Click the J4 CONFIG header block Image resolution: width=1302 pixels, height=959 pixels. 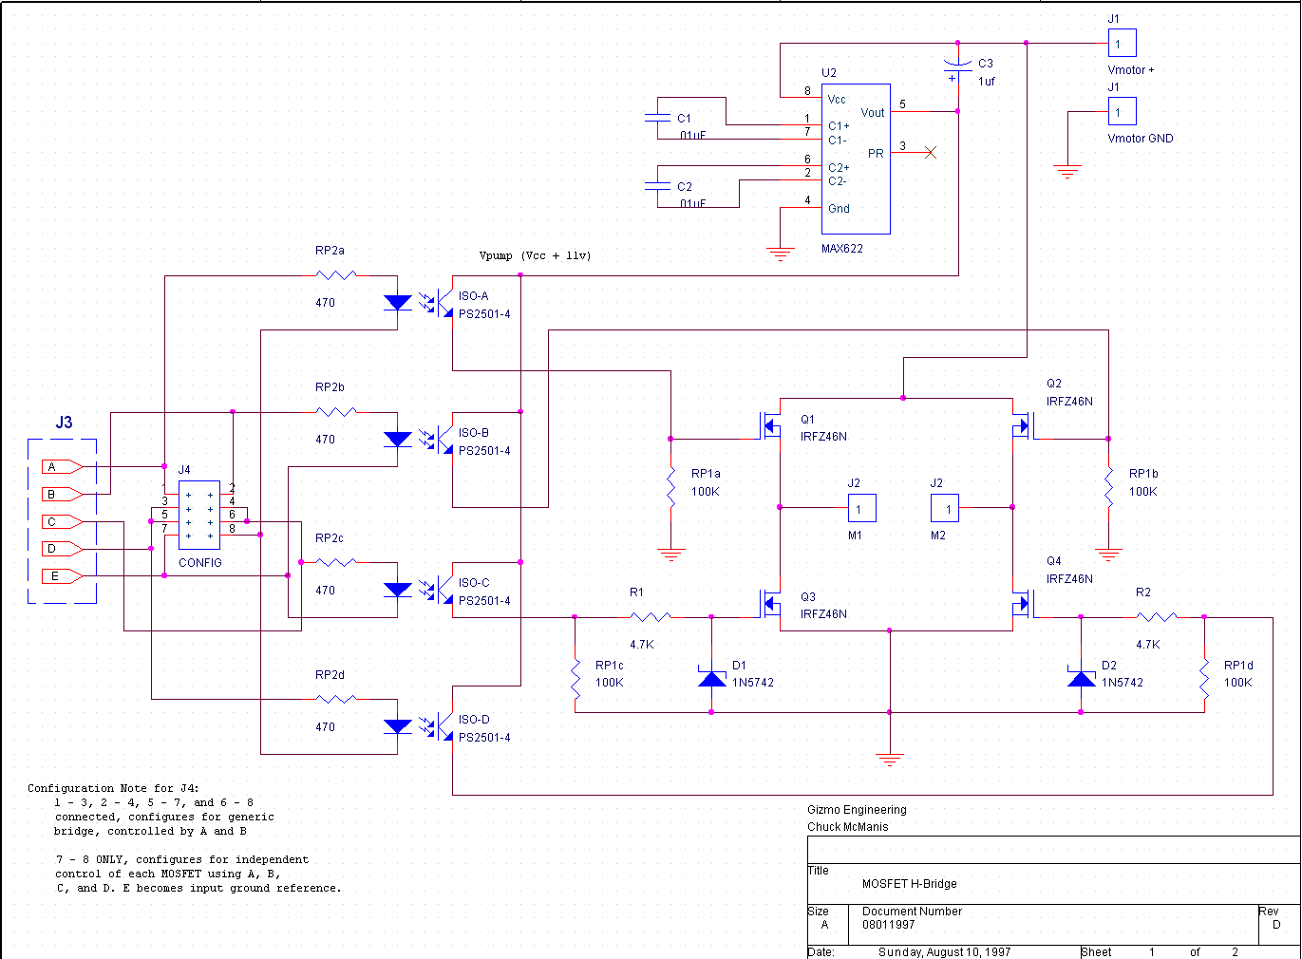pyautogui.click(x=199, y=515)
